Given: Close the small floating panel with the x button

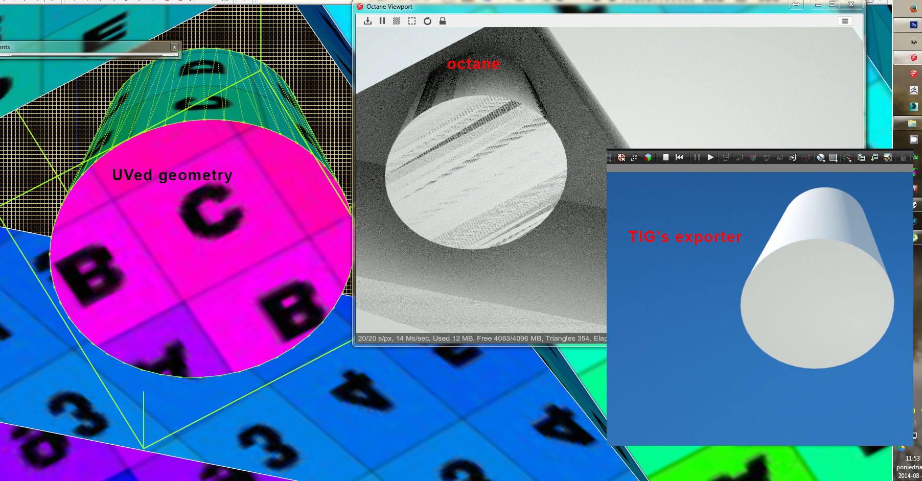Looking at the screenshot, I should point(174,47).
